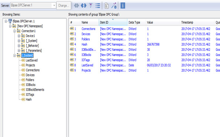This screenshot has width=220, height=137.
Task: Open the Server combo box dropdown arrow
Action: point(54,6)
